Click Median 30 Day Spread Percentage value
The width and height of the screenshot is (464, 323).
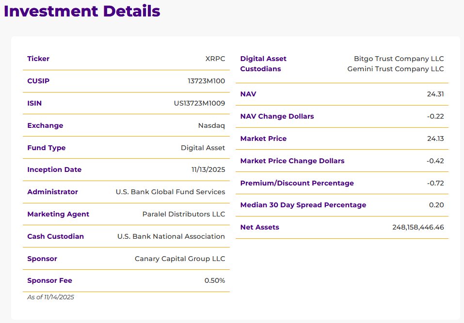click(x=436, y=205)
